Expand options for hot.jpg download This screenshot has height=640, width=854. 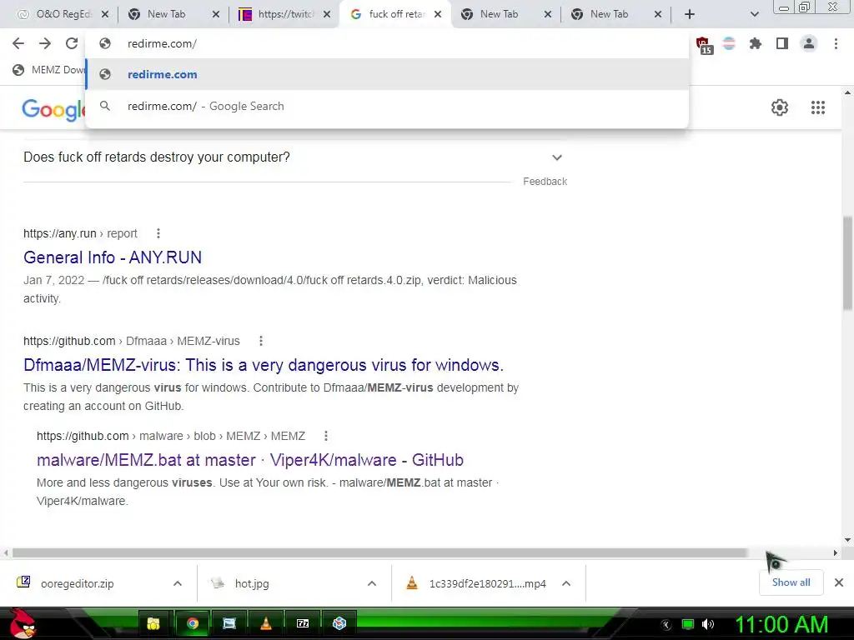[x=372, y=583]
